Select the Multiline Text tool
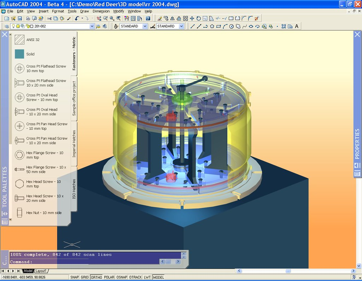Screen dimensions: 362x281 [297, 26]
